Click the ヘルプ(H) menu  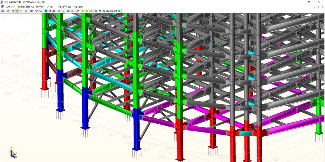pos(78,7)
